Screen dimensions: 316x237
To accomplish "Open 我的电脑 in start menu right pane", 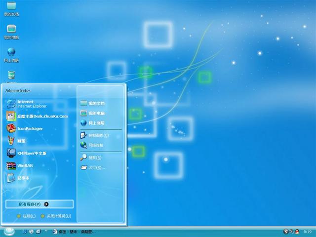I will point(92,113).
